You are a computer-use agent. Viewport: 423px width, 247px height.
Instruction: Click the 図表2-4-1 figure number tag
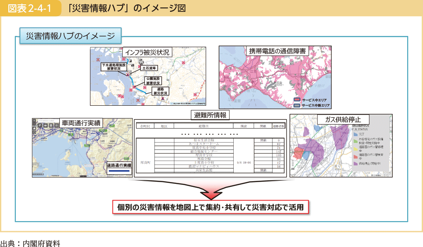tap(30, 8)
